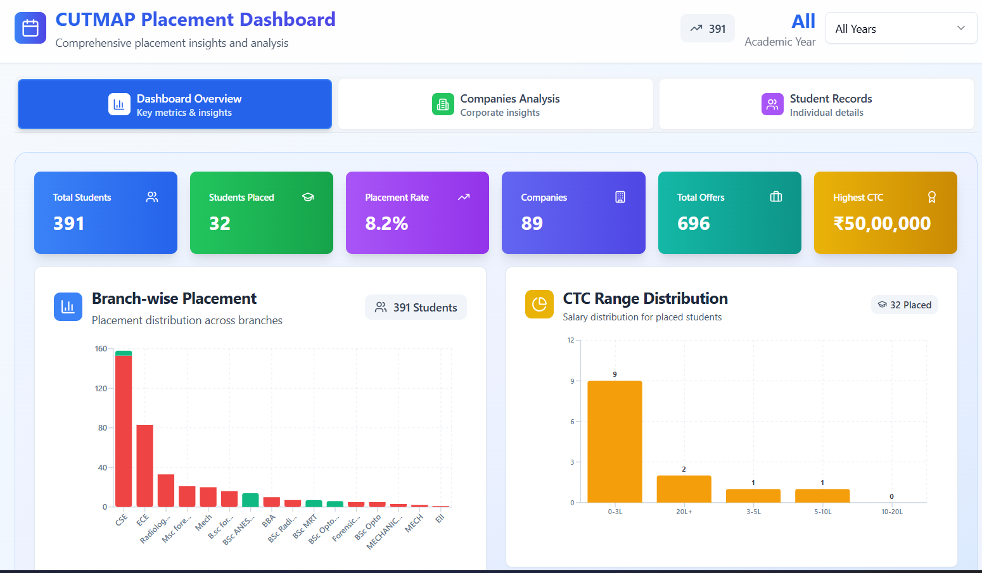982x573 pixels.
Task: Click the calendar logo icon beside CUTMAP title
Action: (x=30, y=28)
